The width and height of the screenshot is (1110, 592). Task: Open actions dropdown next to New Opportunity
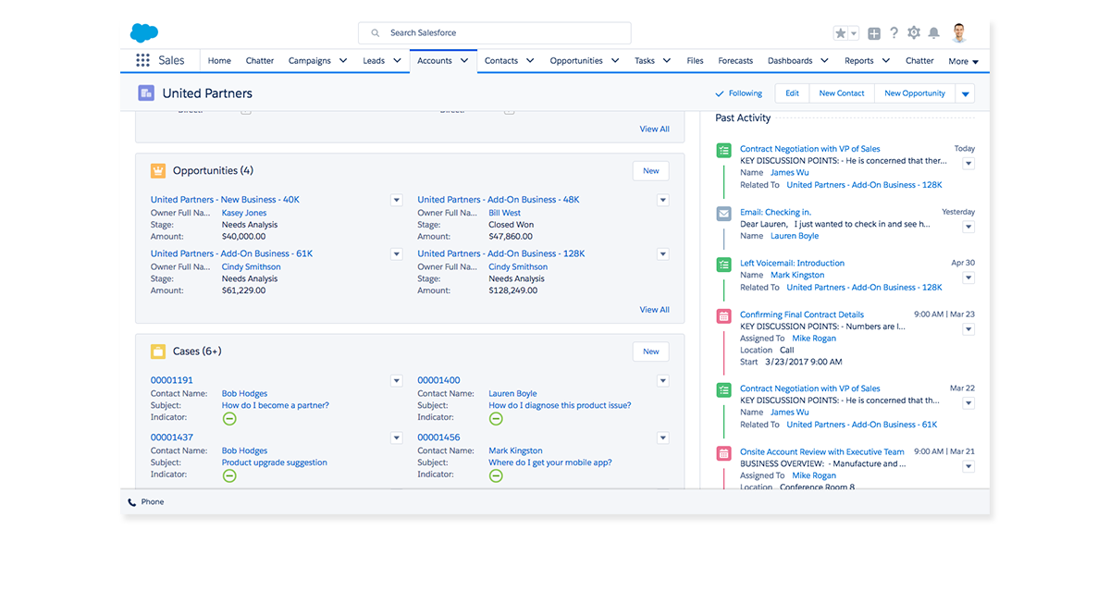coord(965,93)
